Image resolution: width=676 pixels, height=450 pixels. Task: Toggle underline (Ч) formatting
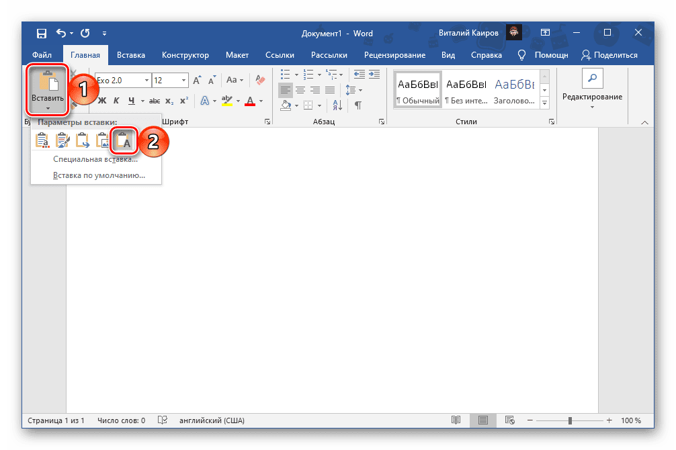[x=132, y=101]
